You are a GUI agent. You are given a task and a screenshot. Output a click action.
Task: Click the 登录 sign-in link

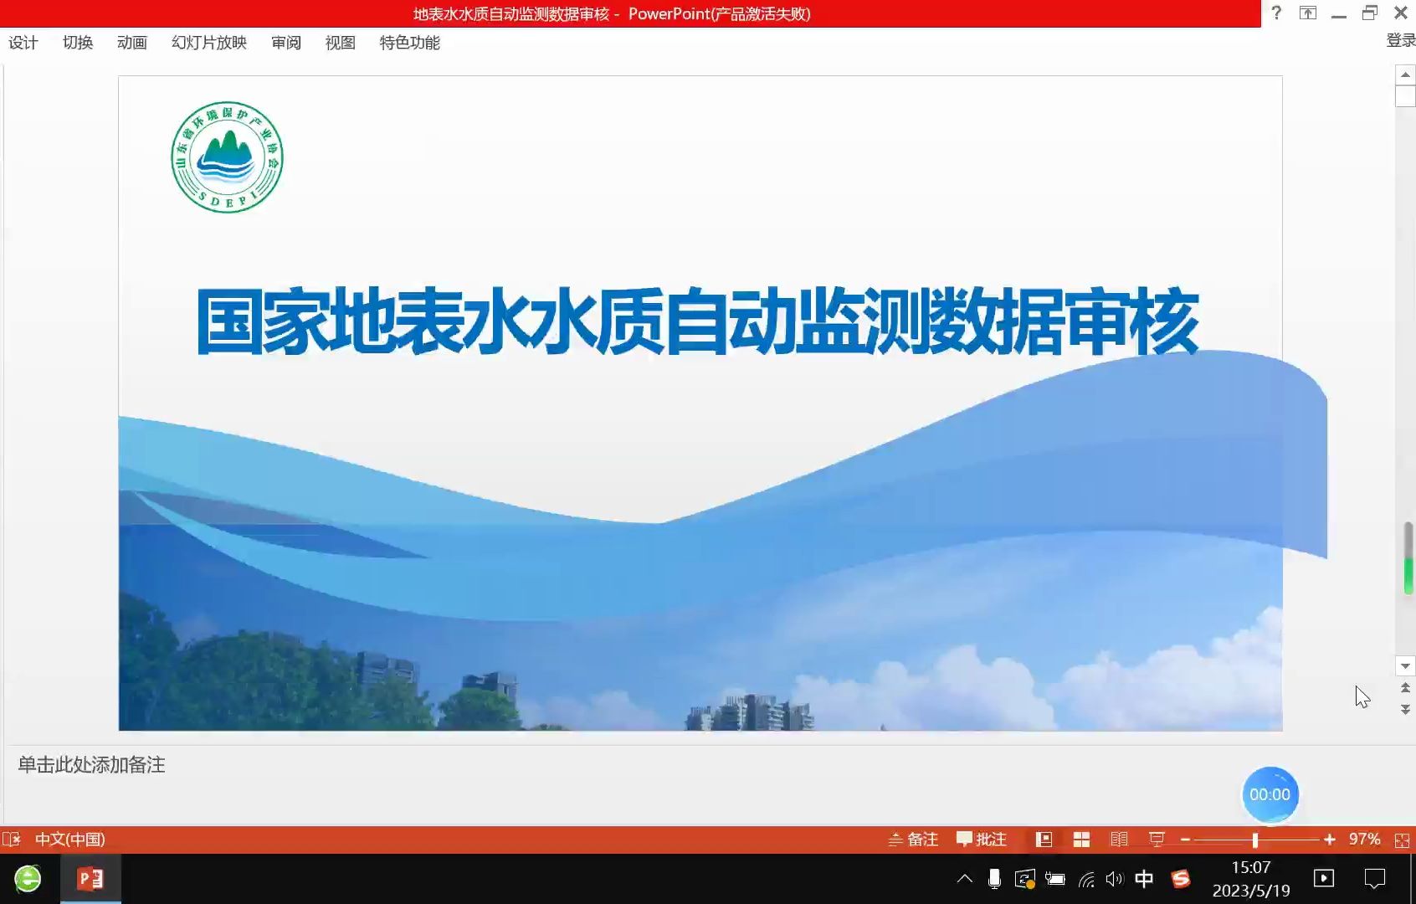pyautogui.click(x=1400, y=41)
